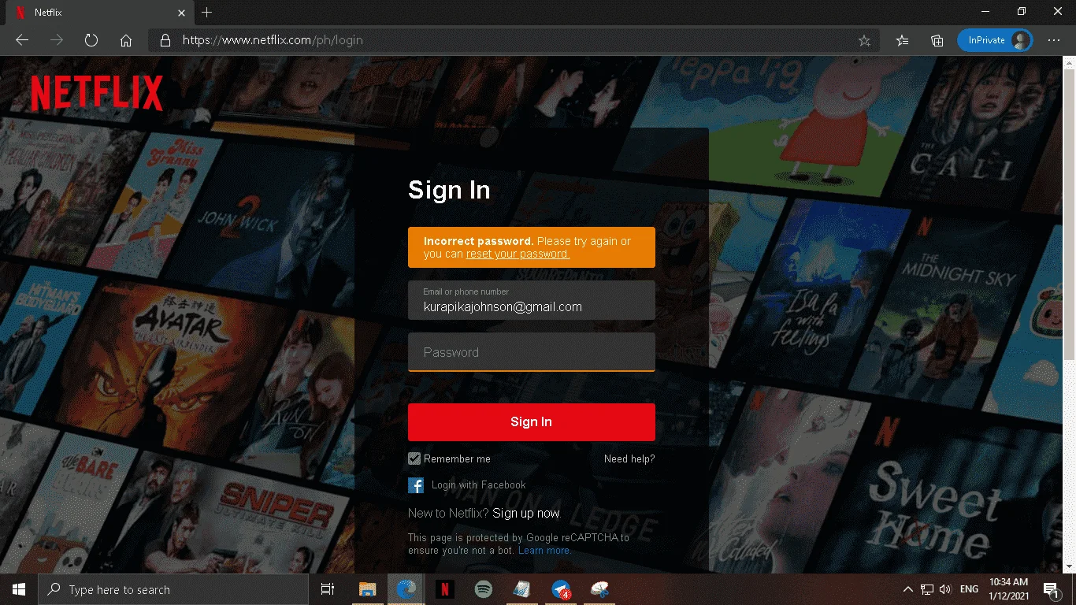Viewport: 1076px width, 605px height.
Task: Open the Need help? link
Action: [629, 458]
